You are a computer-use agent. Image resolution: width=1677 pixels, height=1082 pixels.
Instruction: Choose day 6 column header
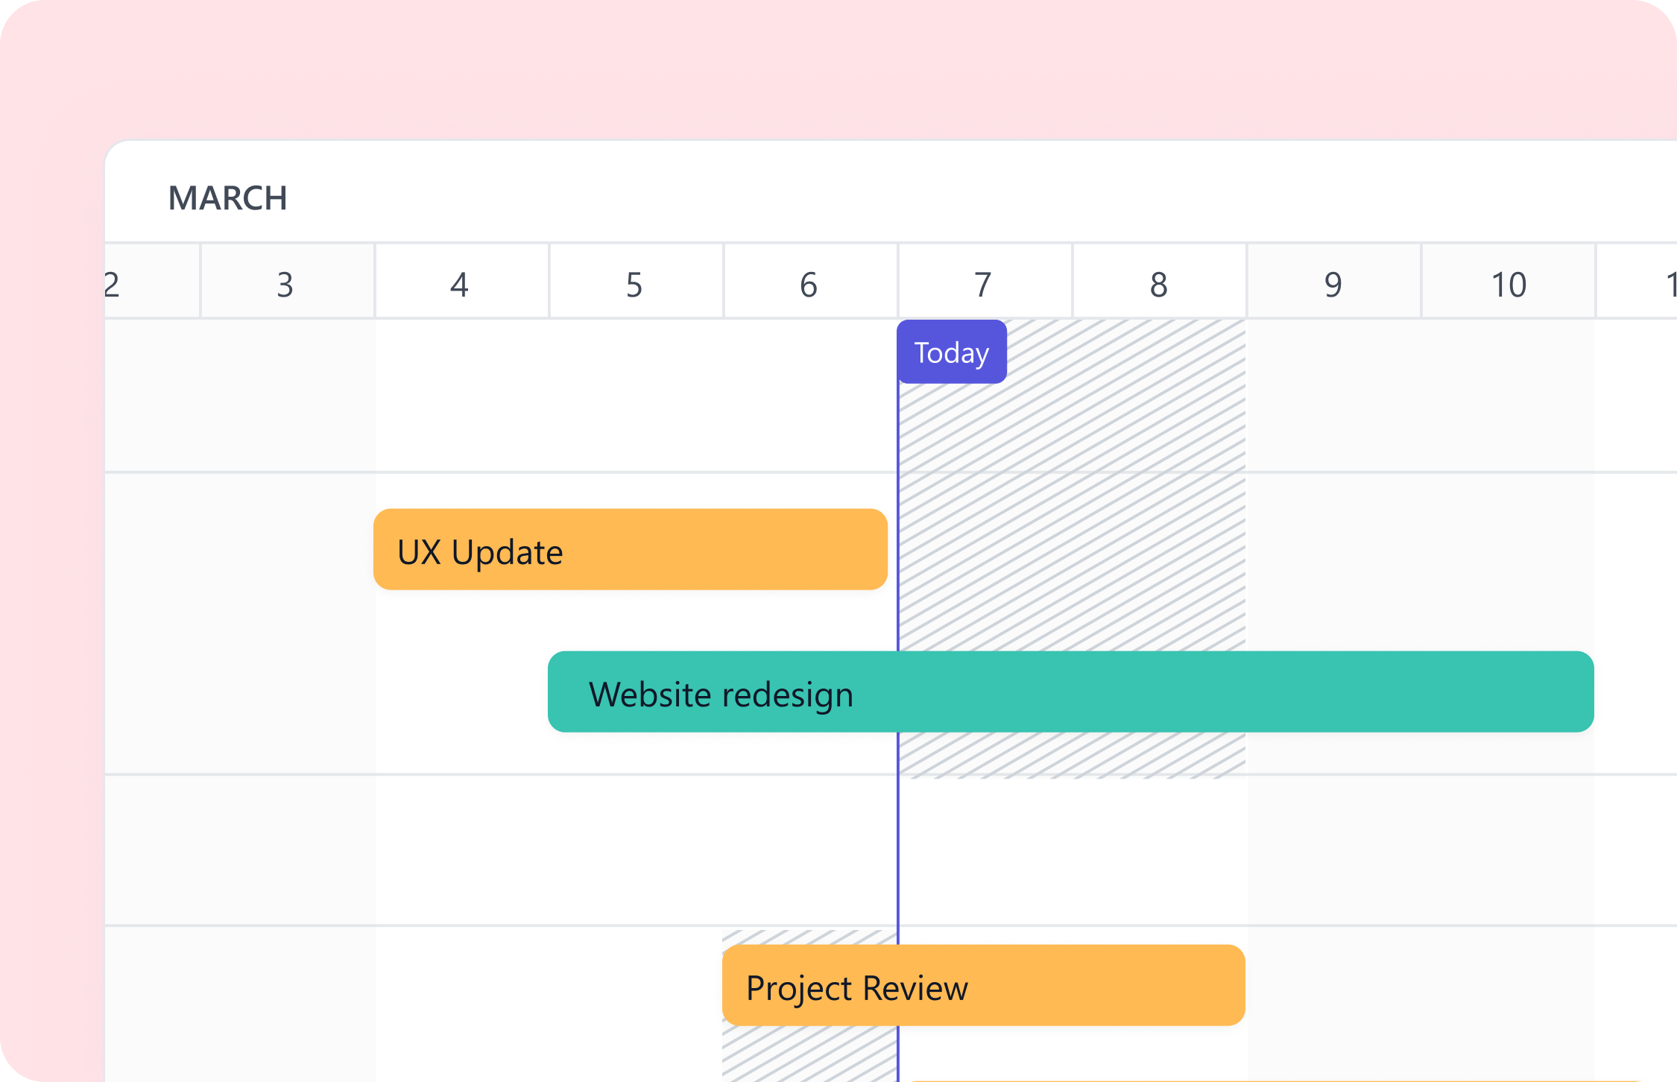(x=809, y=284)
